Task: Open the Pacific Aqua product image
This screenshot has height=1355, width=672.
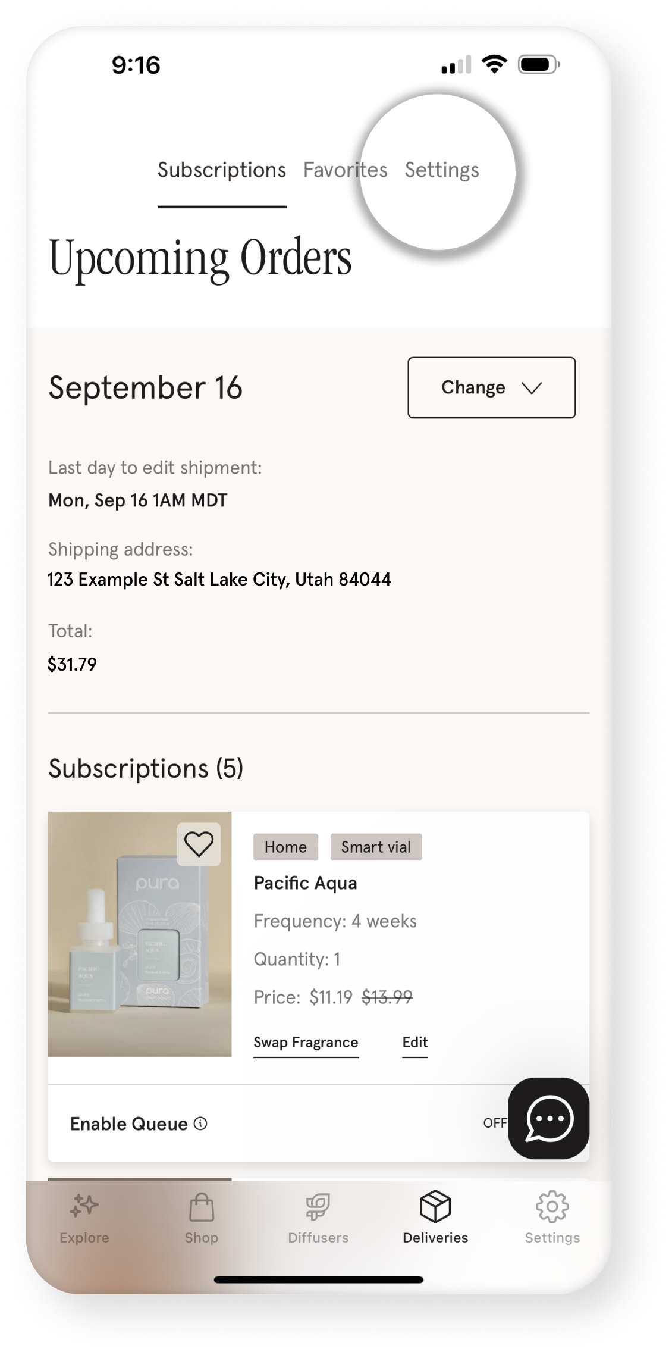Action: click(140, 934)
